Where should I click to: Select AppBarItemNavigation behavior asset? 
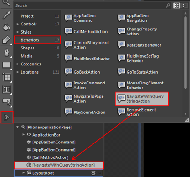coord(133,18)
